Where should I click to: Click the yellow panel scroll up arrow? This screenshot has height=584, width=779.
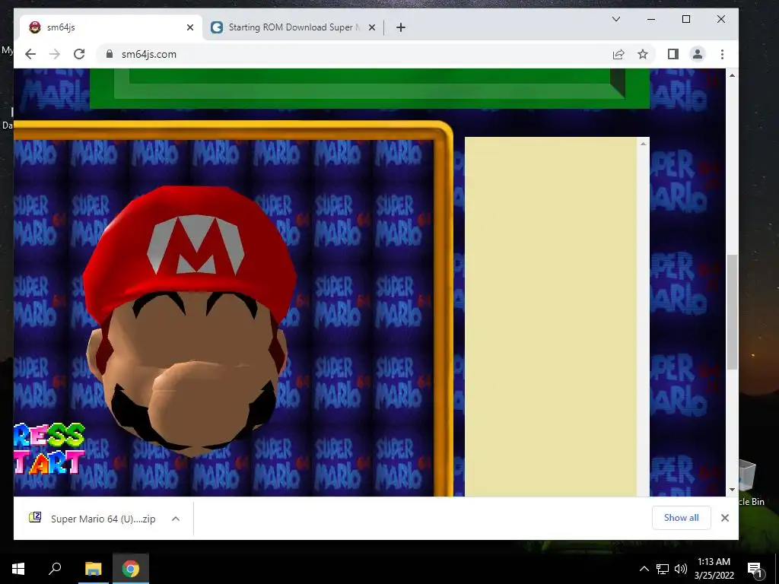644,144
